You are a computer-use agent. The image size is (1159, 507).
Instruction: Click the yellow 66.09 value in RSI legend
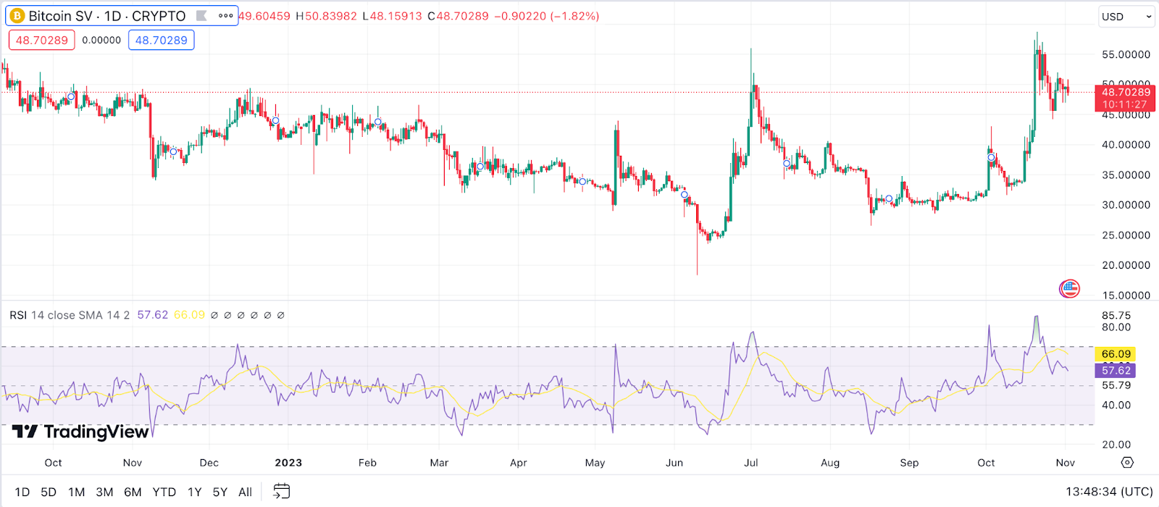coord(190,315)
